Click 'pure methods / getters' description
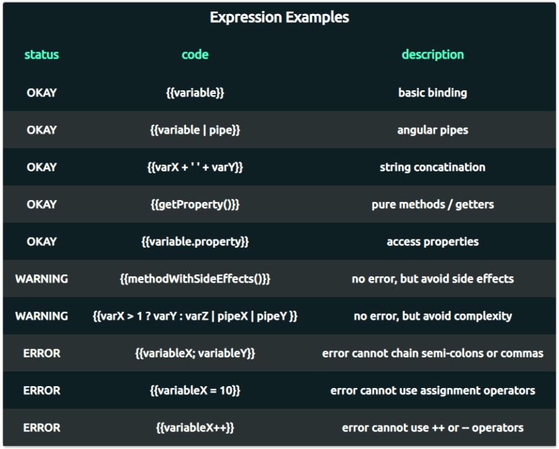This screenshot has width=559, height=449. tap(433, 204)
